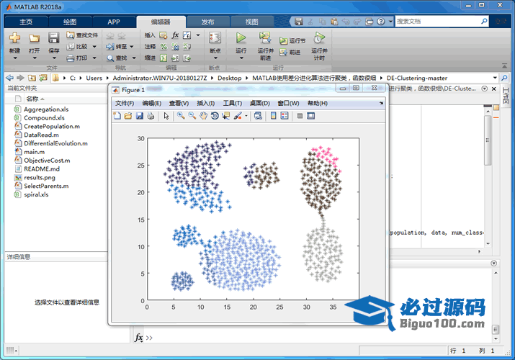Open the Compare (比较) dropdown arrow

click(94, 46)
